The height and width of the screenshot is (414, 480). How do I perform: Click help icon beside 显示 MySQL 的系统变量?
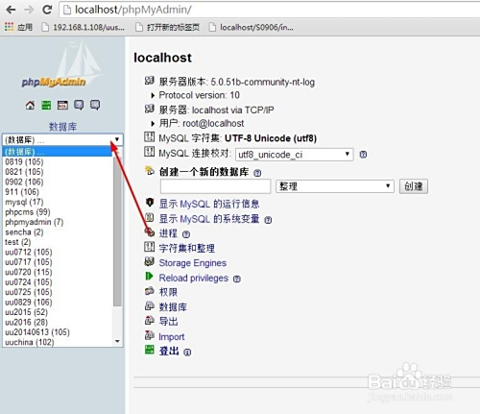tap(268, 220)
